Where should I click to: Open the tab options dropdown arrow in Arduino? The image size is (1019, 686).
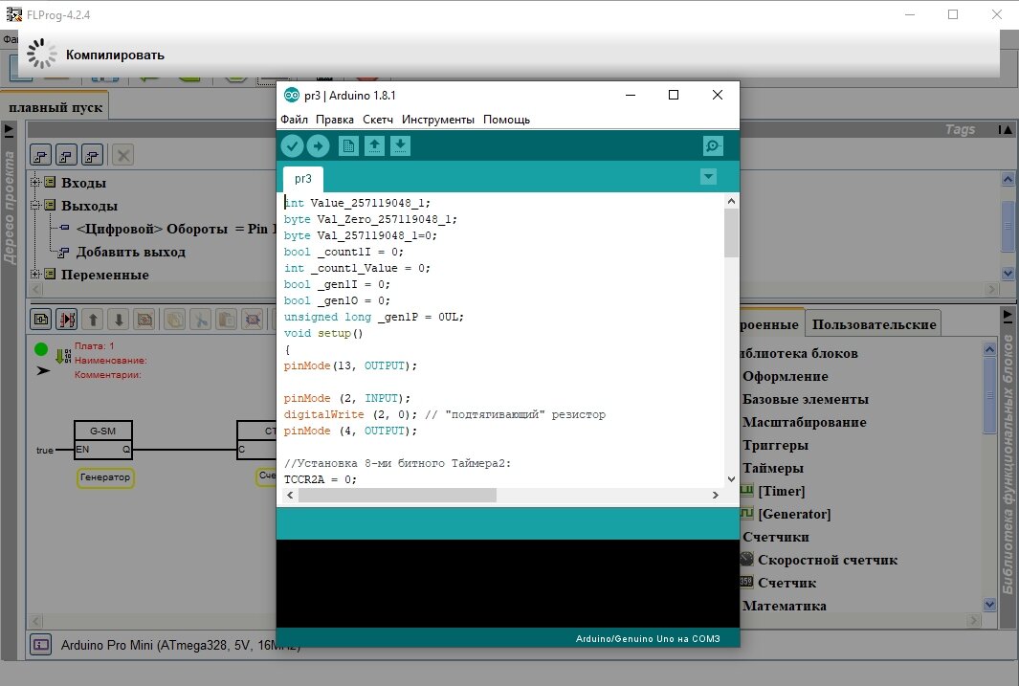pyautogui.click(x=708, y=177)
